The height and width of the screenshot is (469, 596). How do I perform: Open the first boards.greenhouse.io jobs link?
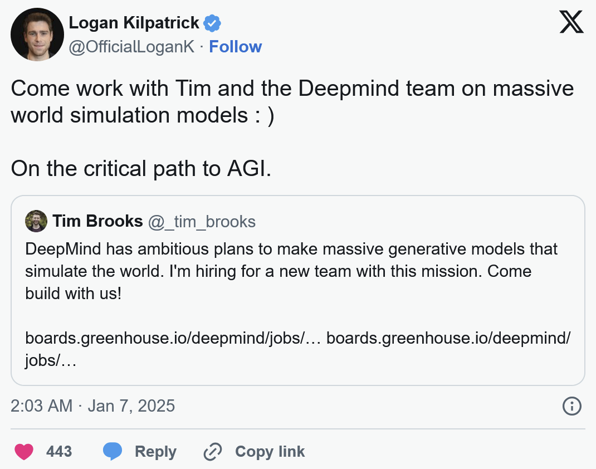click(x=173, y=338)
